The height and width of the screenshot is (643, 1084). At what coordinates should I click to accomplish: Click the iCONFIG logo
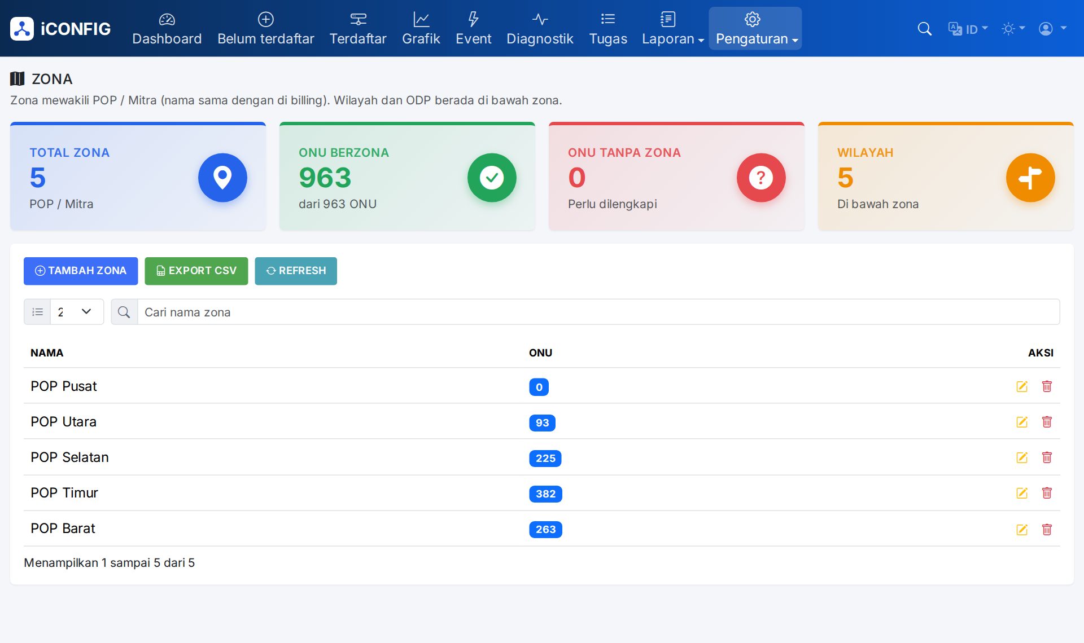pos(60,29)
